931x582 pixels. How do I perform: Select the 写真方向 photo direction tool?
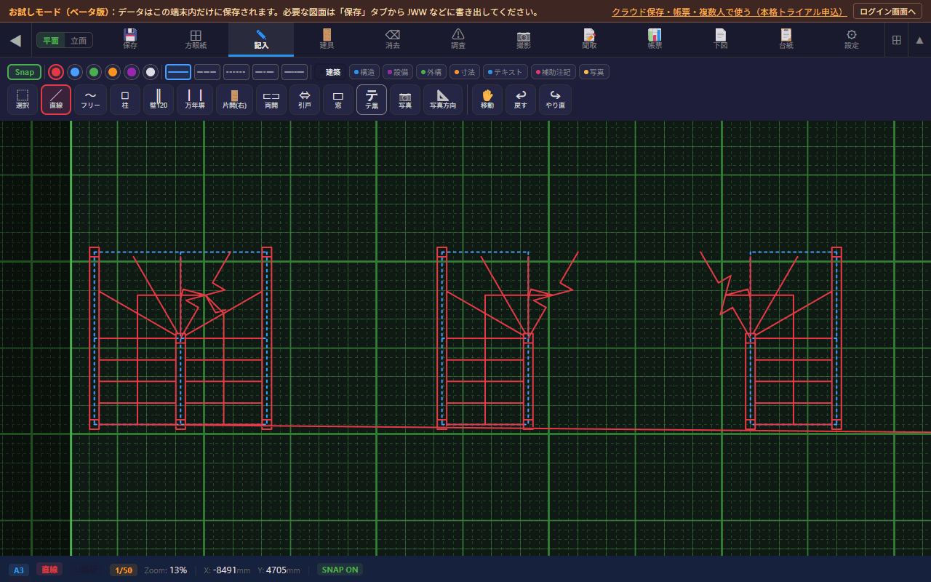coord(443,100)
